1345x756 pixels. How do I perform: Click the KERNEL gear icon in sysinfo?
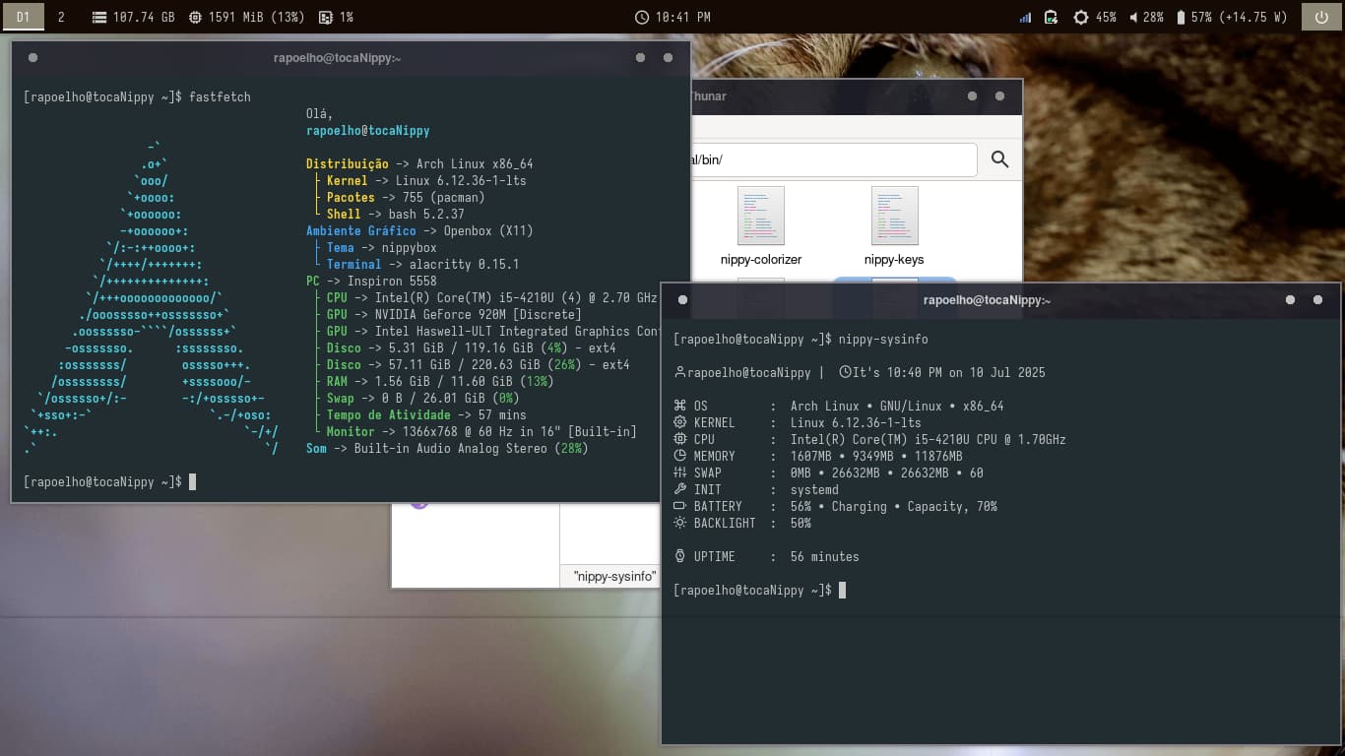[x=679, y=422]
